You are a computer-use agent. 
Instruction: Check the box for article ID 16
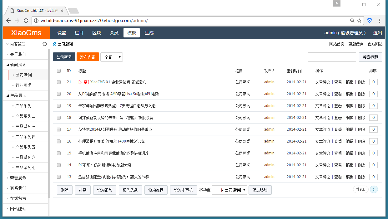[59, 141]
